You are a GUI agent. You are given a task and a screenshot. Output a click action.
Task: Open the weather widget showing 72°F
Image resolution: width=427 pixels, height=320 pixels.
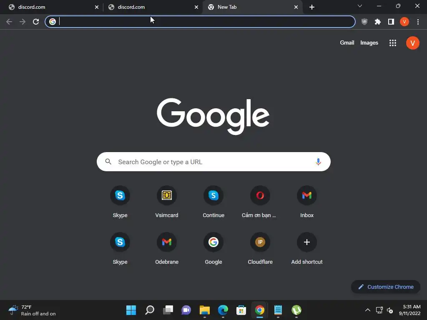pyautogui.click(x=32, y=310)
